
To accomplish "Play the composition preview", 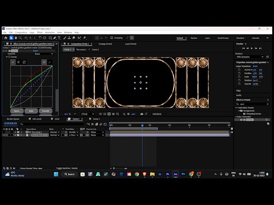I will pos(252,48).
